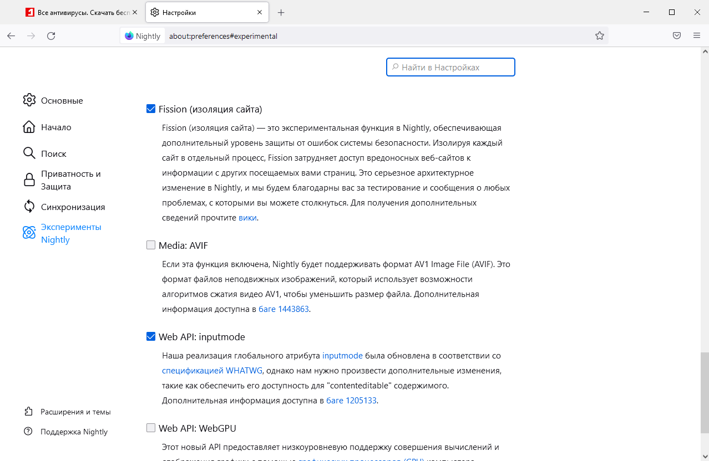Enable the Media: AVIF checkbox
This screenshot has width=709, height=461.
(x=151, y=245)
